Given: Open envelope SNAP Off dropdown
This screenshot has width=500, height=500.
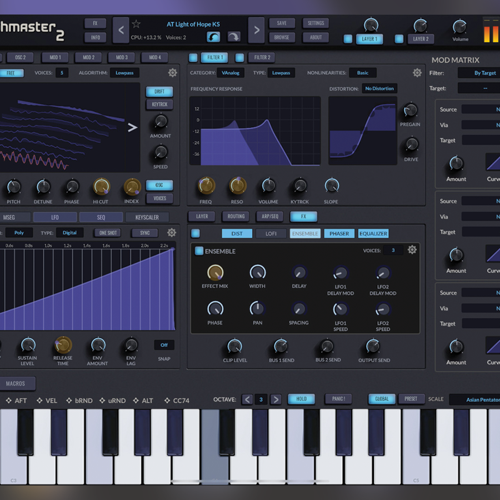Looking at the screenshot, I should tap(164, 345).
